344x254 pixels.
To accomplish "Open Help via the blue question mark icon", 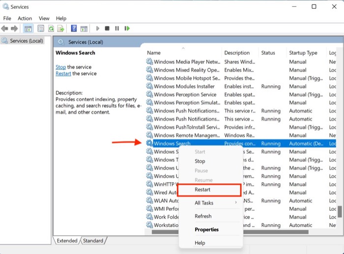I will tap(74, 29).
